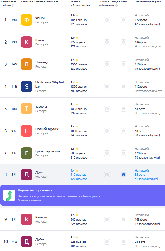This screenshot has height=251, width=165.
Task: Click the green arrow advertising banner icon
Action: click(x=9, y=195)
